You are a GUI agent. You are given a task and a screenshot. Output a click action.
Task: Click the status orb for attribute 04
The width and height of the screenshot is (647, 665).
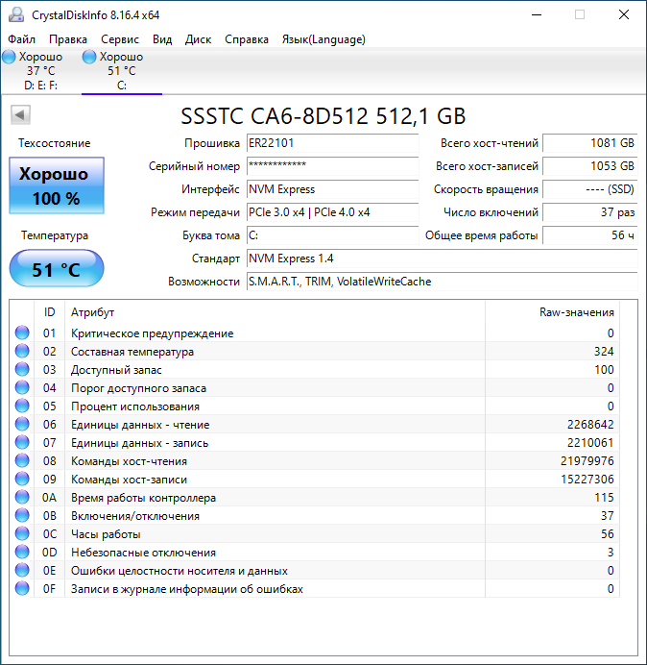coord(22,387)
